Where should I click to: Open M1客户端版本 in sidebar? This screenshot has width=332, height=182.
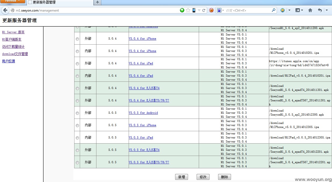pyautogui.click(x=12, y=39)
